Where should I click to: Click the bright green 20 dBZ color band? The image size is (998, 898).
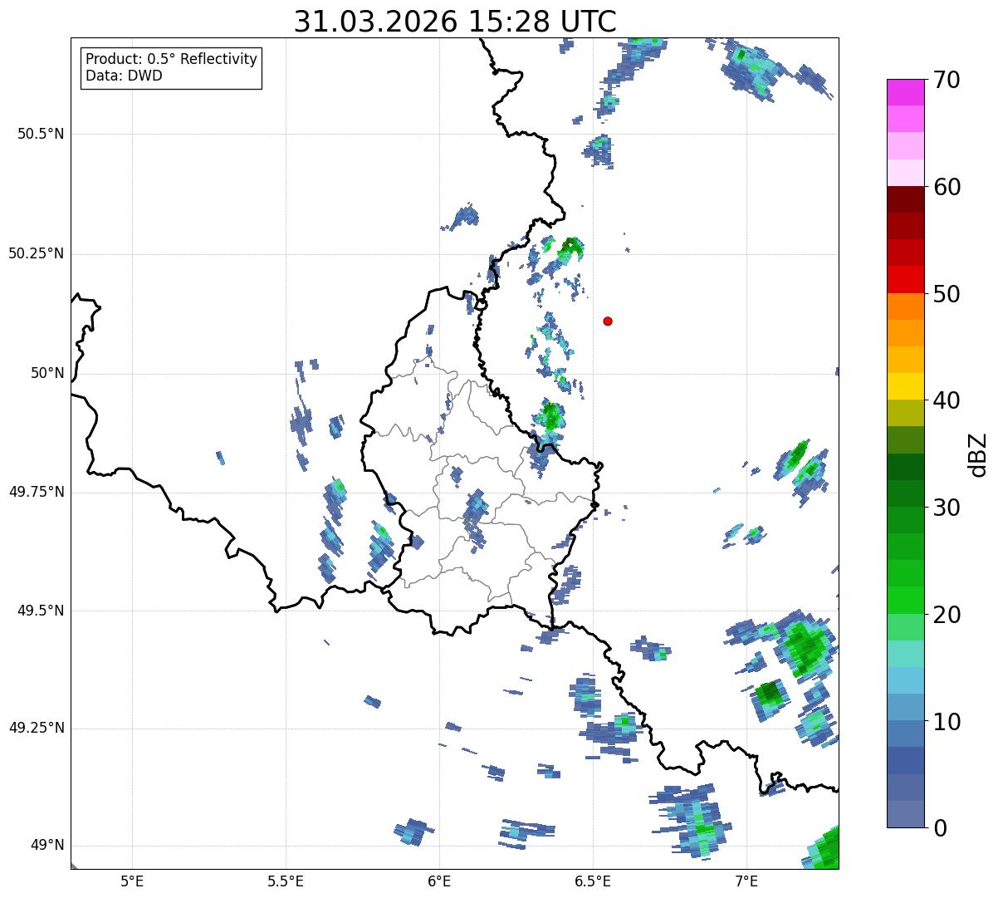tap(905, 601)
